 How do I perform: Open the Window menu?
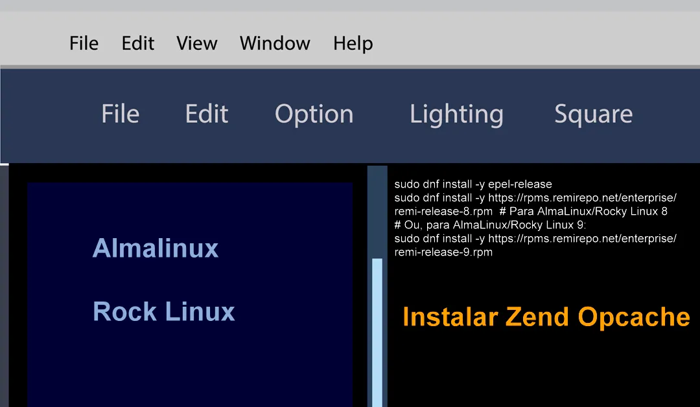275,43
